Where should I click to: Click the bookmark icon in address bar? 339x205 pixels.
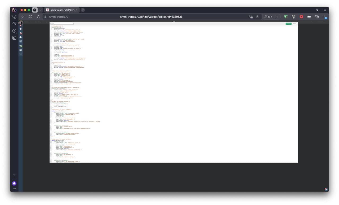pos(257,17)
